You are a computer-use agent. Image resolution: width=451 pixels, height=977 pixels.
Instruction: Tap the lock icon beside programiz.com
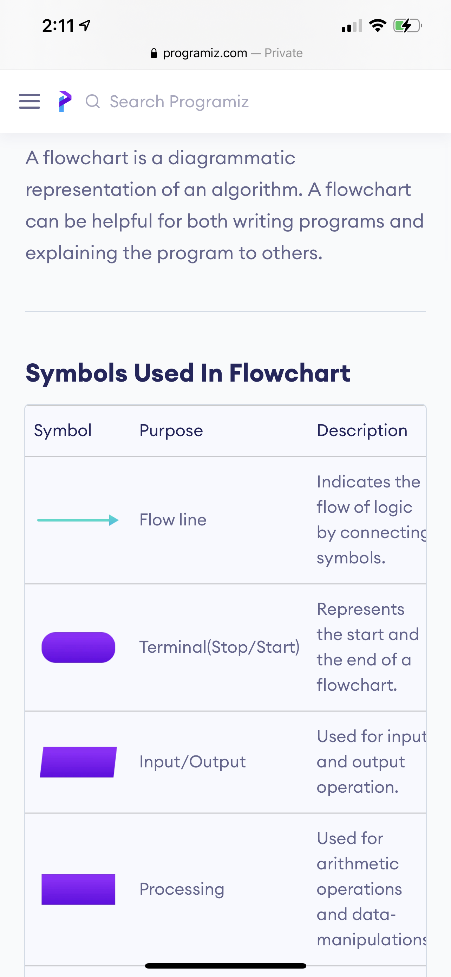click(154, 53)
